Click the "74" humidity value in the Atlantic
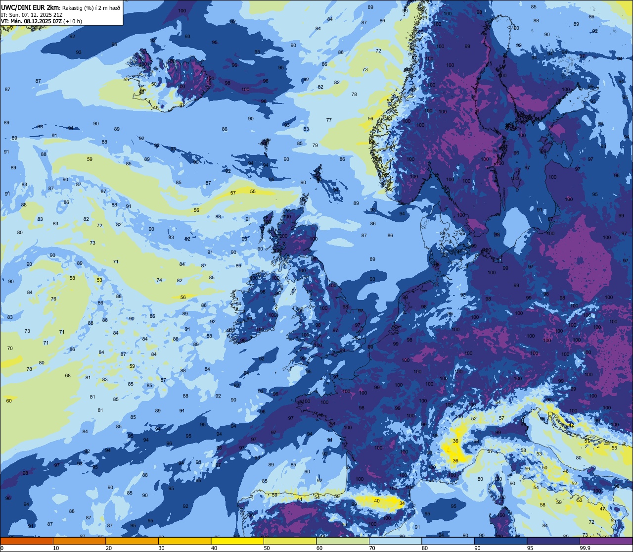 click(159, 280)
